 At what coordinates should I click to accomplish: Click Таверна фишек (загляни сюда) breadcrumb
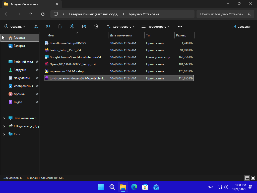click(93, 14)
